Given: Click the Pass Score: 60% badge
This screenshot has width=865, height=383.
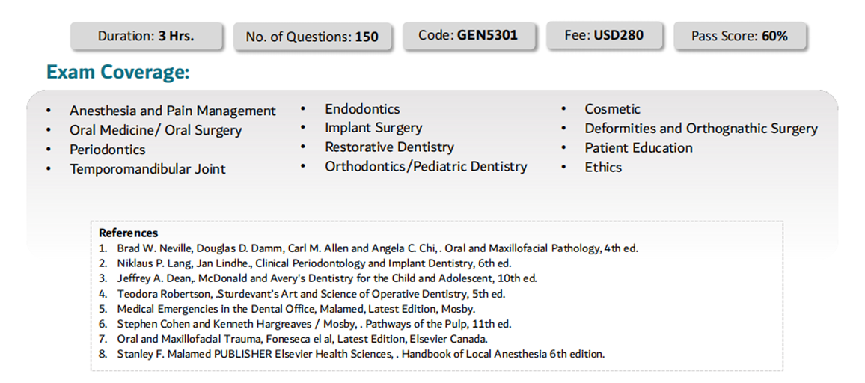Looking at the screenshot, I should (x=740, y=37).
